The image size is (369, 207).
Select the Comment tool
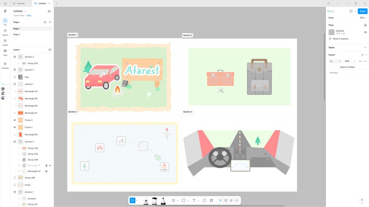pyautogui.click(x=204, y=201)
